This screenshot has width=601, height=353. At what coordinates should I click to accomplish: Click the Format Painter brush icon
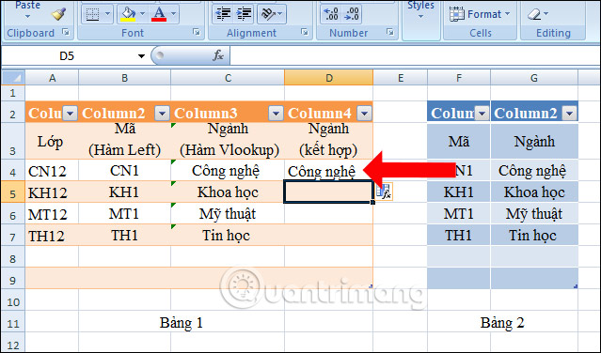58,14
